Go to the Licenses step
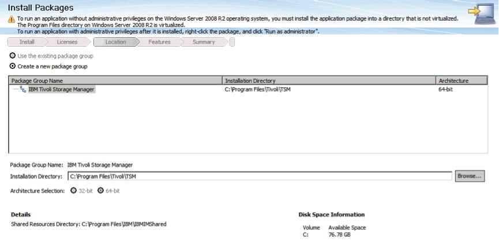 coord(67,42)
